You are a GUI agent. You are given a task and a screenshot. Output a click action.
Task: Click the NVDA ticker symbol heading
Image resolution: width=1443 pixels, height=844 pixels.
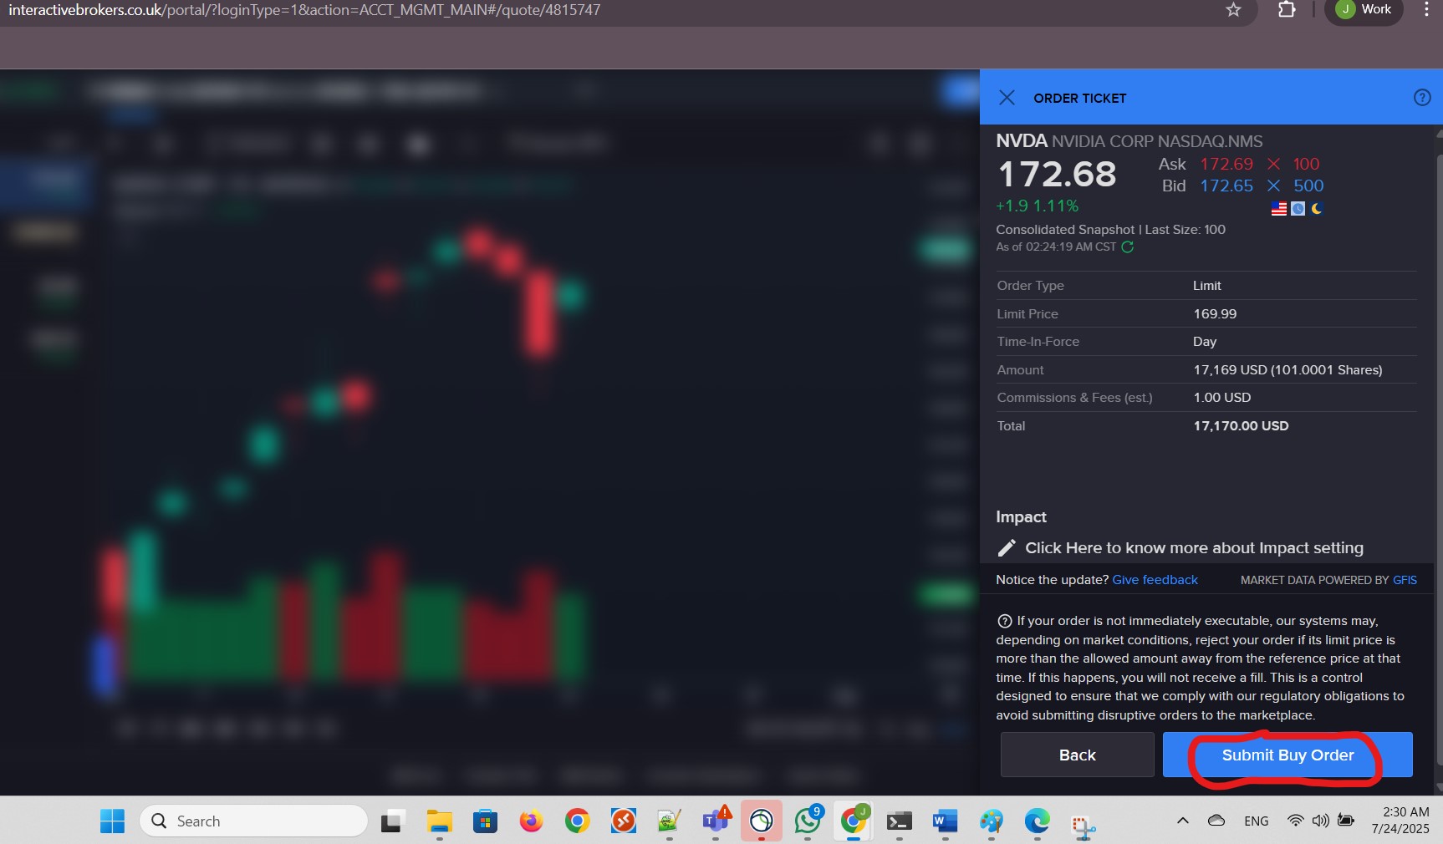1021,141
